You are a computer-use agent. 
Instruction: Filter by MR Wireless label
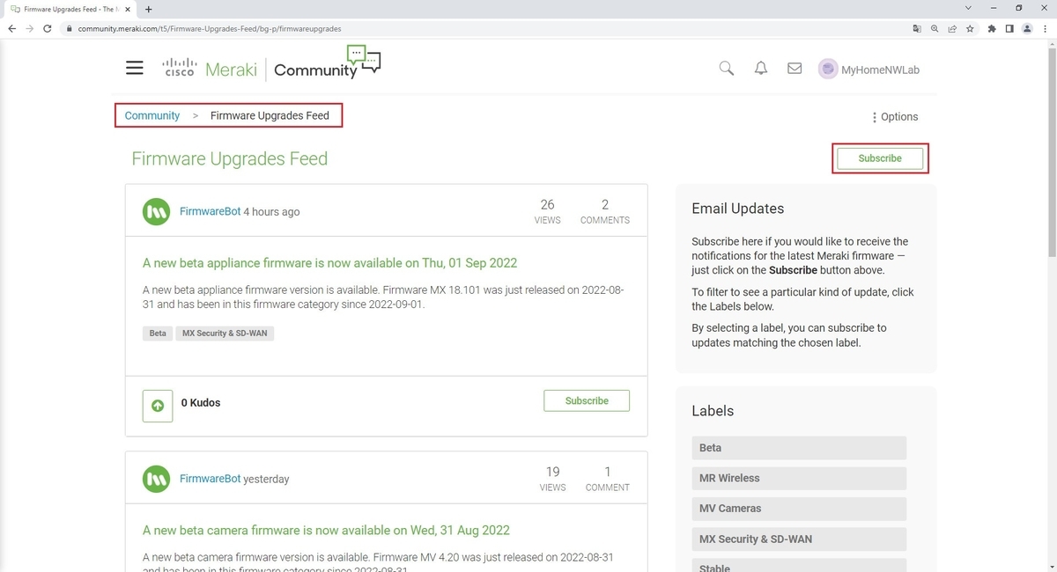(x=799, y=478)
